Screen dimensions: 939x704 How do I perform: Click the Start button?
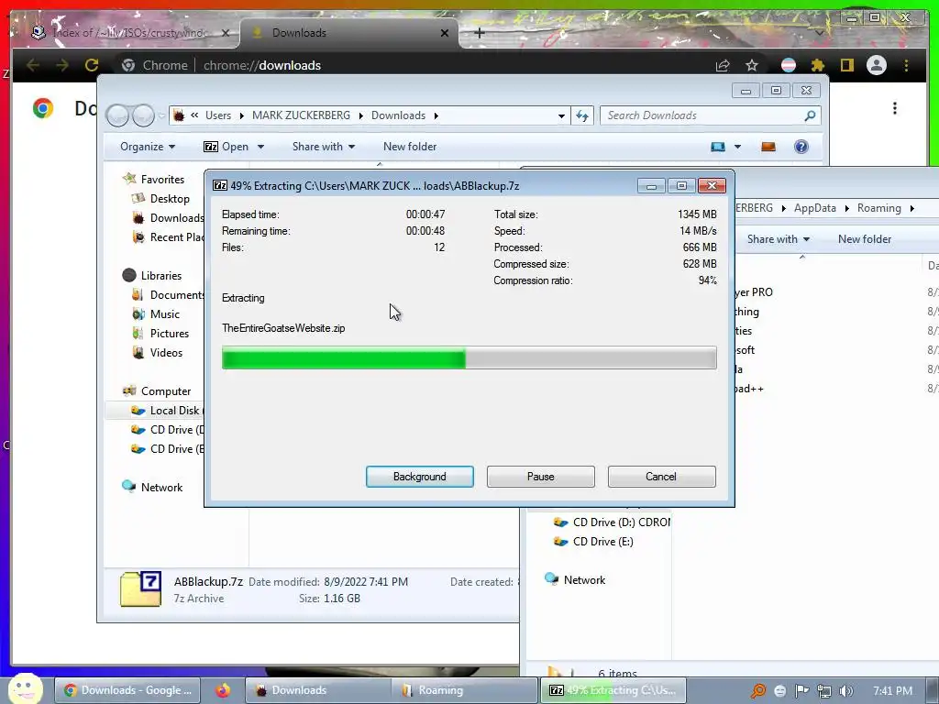click(25, 689)
